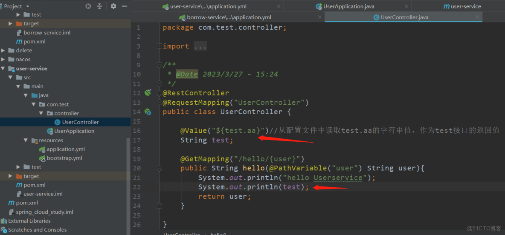Click Spring bean gutter icon at line 12
Image resolution: width=505 pixels, height=235 pixels.
(148, 93)
